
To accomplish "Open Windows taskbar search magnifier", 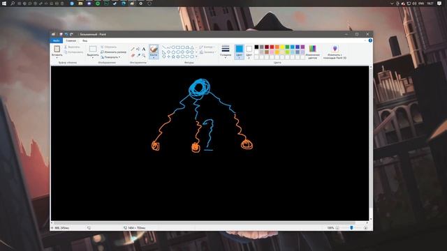I will (x=13, y=3).
